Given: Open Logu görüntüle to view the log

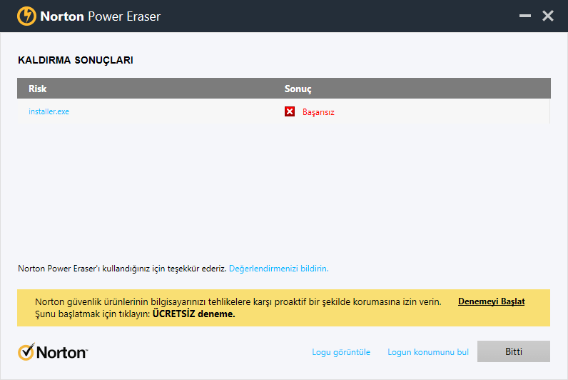Looking at the screenshot, I should click(x=341, y=351).
